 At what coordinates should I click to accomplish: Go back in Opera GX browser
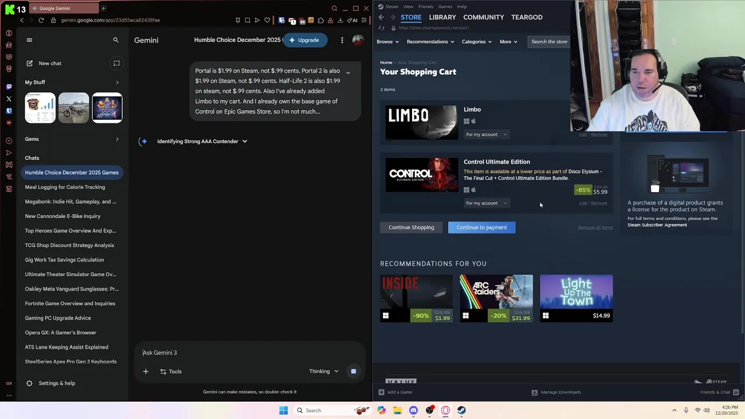tap(22, 20)
